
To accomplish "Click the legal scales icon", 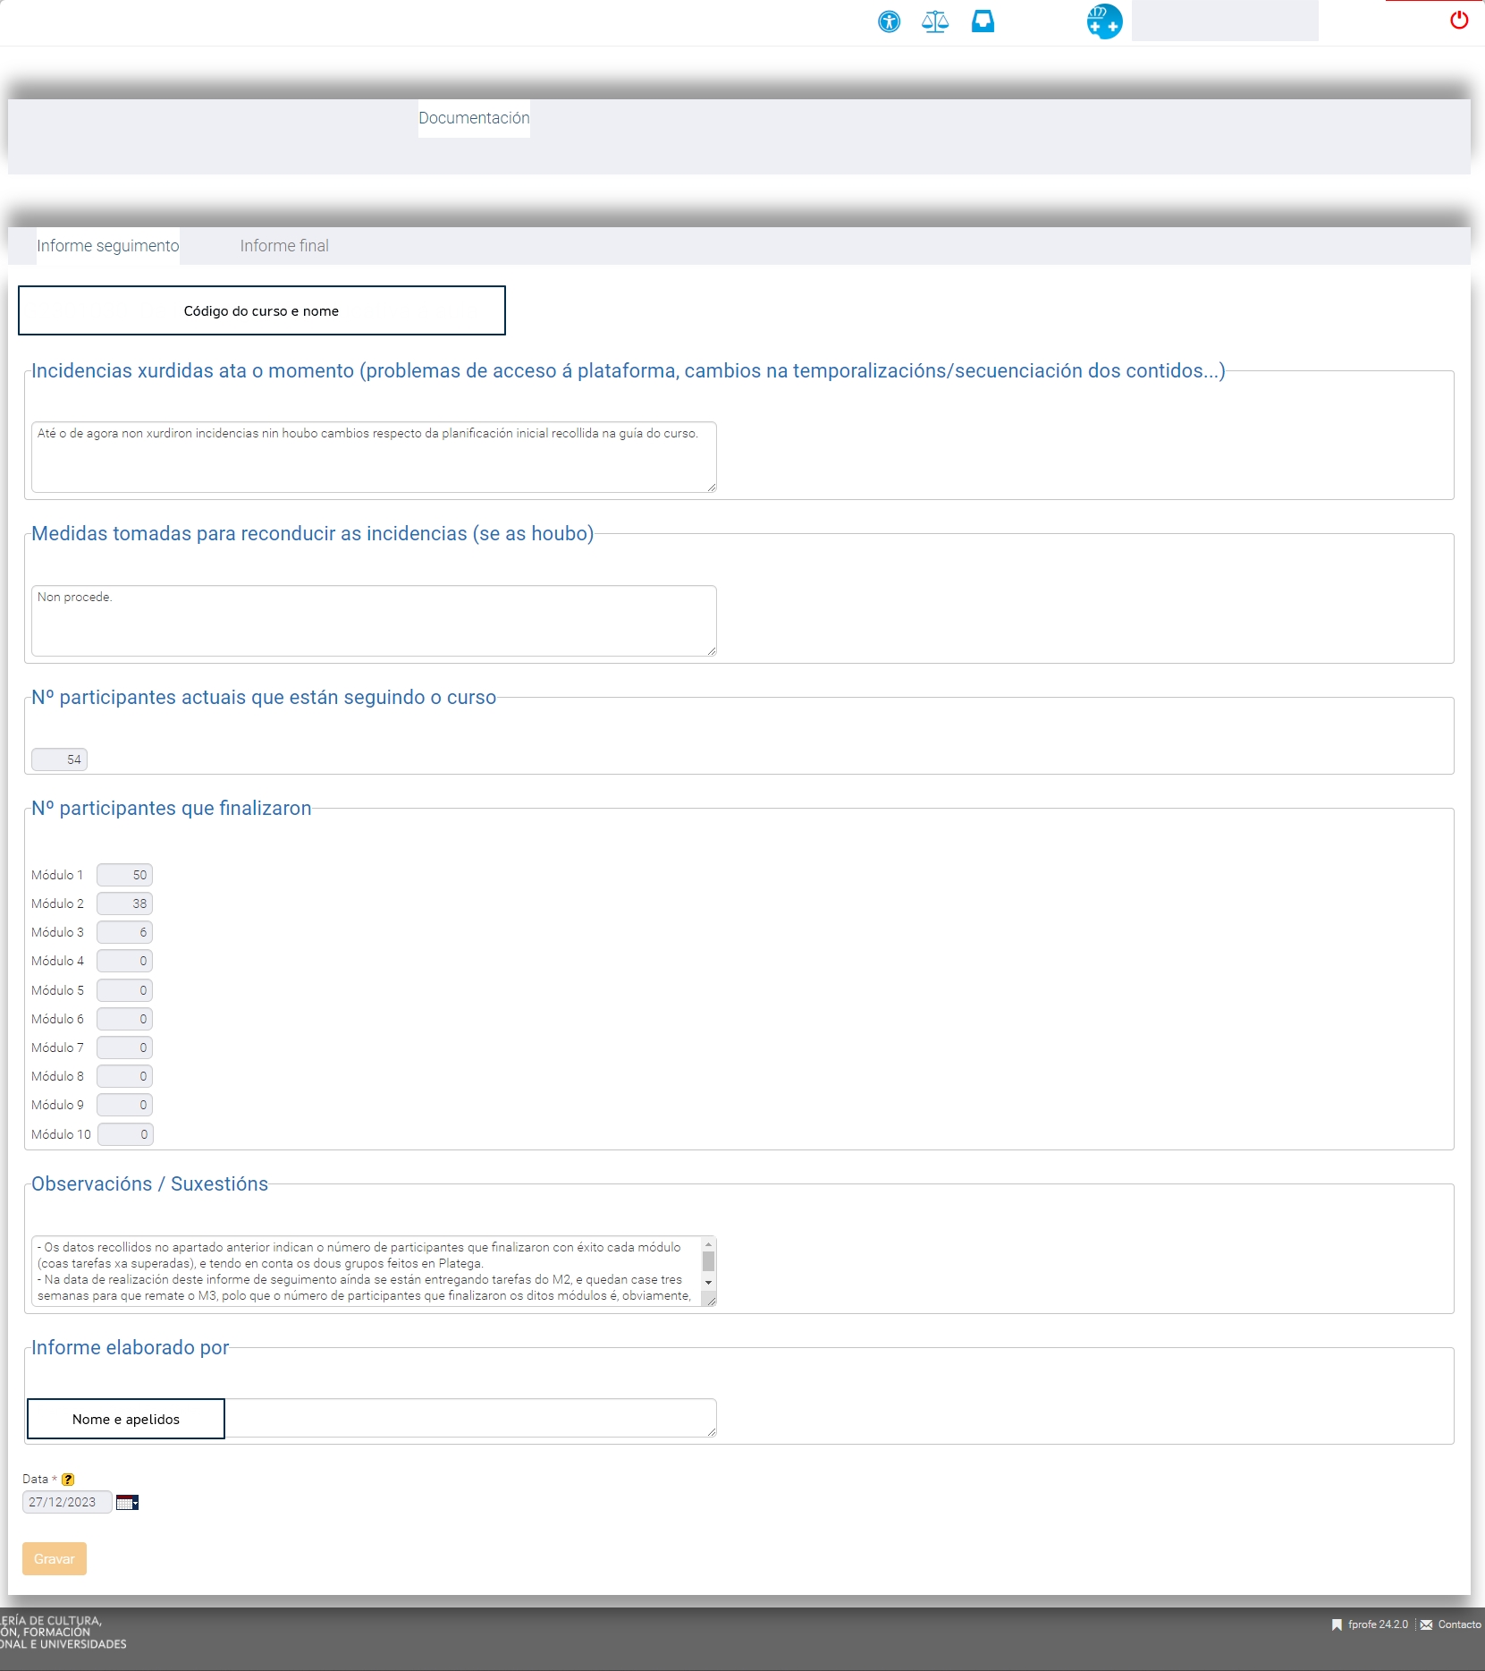I will click(935, 21).
